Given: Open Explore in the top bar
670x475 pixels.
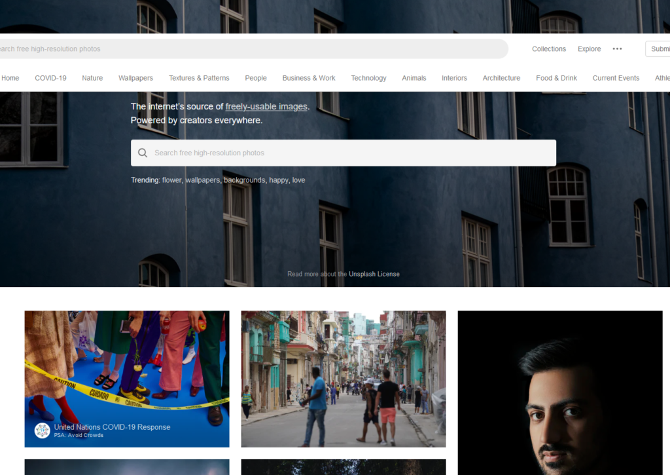Looking at the screenshot, I should point(589,48).
